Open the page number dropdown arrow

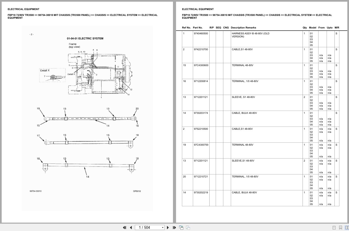[163, 228]
